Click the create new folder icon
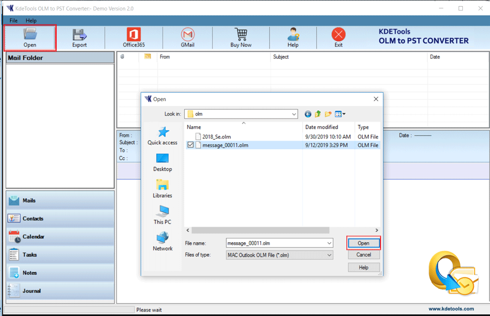490x316 pixels. coord(328,114)
